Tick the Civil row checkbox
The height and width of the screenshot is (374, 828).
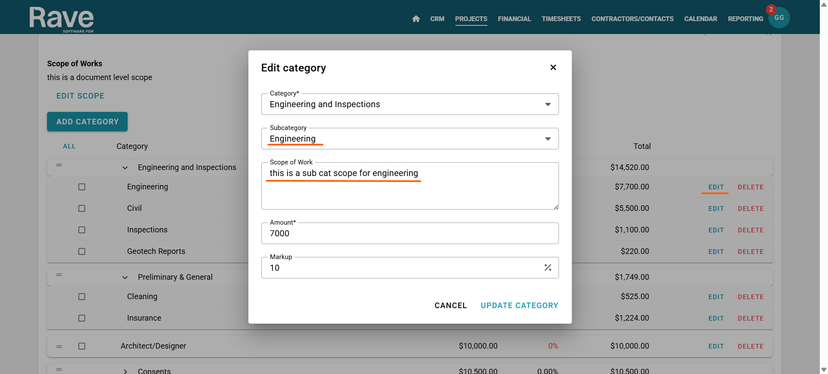coord(82,208)
